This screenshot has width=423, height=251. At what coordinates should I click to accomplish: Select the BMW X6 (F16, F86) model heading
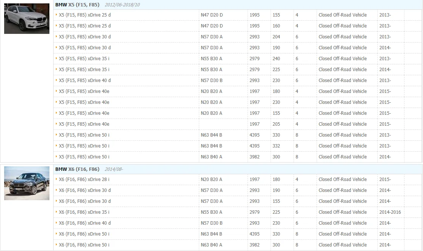click(x=77, y=169)
